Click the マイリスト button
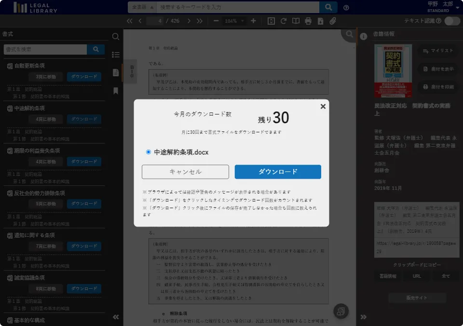 tap(438, 51)
